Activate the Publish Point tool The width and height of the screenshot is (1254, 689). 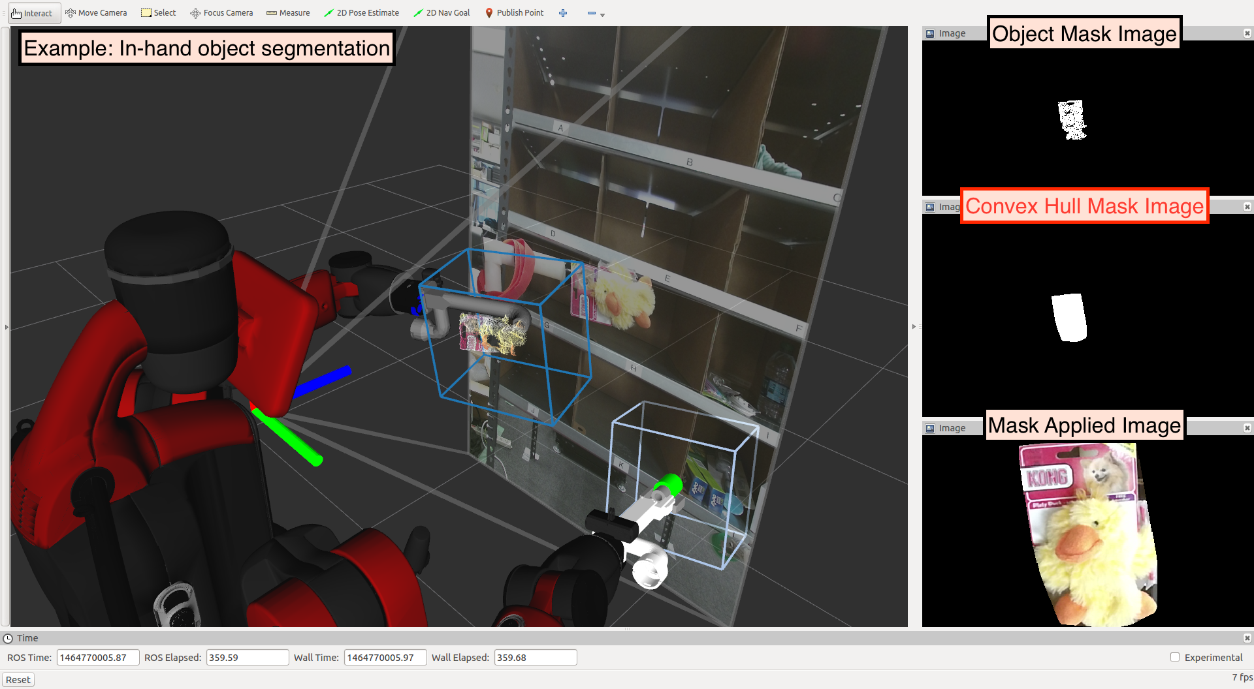pyautogui.click(x=515, y=13)
